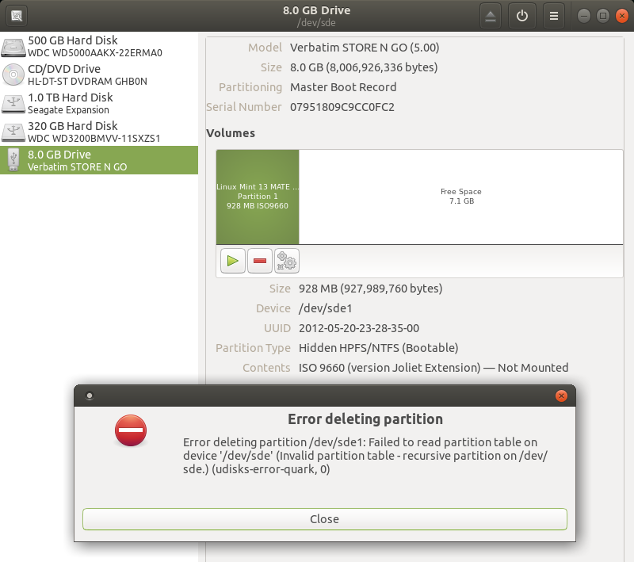This screenshot has width=634, height=562.
Task: Click the Master Boot Record partitioning value
Action: 343,87
